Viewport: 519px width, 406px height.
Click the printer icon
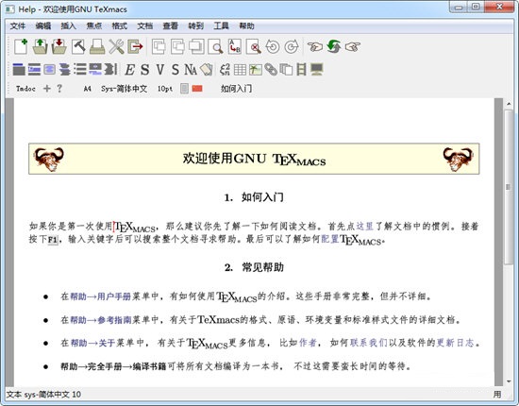tap(97, 46)
